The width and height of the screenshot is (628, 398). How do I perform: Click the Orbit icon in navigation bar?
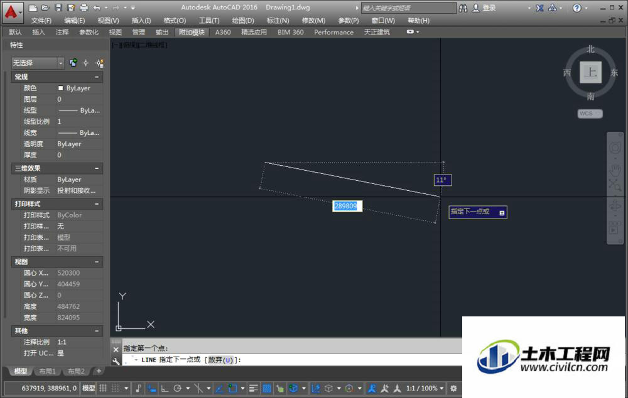[x=615, y=206]
